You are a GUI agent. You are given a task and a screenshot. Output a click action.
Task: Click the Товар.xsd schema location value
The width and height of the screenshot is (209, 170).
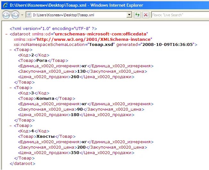pyautogui.click(x=101, y=44)
